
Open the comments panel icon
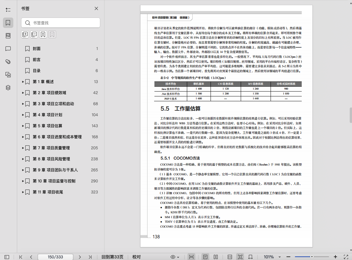click(8, 49)
